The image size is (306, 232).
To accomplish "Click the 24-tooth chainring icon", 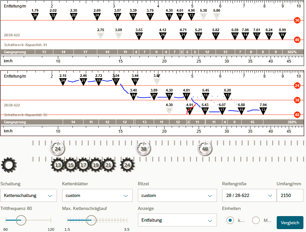I will tap(58, 149).
